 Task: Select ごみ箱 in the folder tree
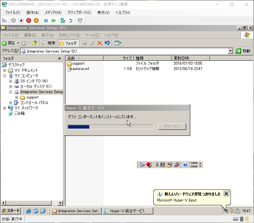[x=19, y=113]
